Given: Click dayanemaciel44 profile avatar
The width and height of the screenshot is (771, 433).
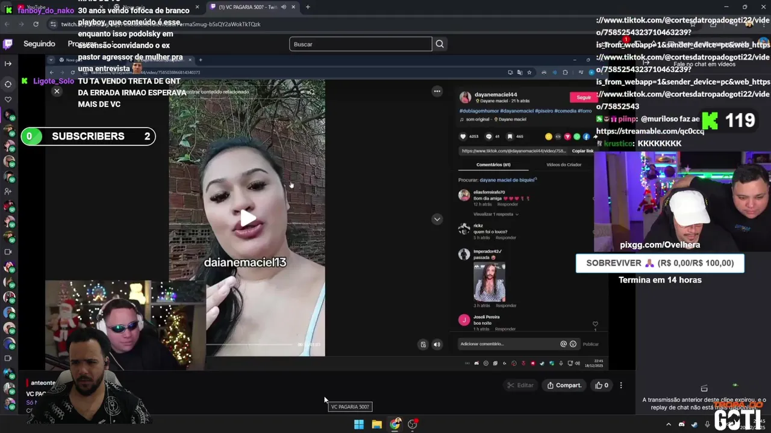Looking at the screenshot, I should point(465,97).
